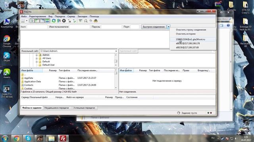Click the black cancel operation icon
254x142 pixels.
[64, 21]
